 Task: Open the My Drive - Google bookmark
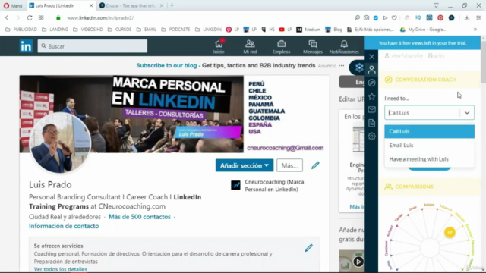click(423, 30)
